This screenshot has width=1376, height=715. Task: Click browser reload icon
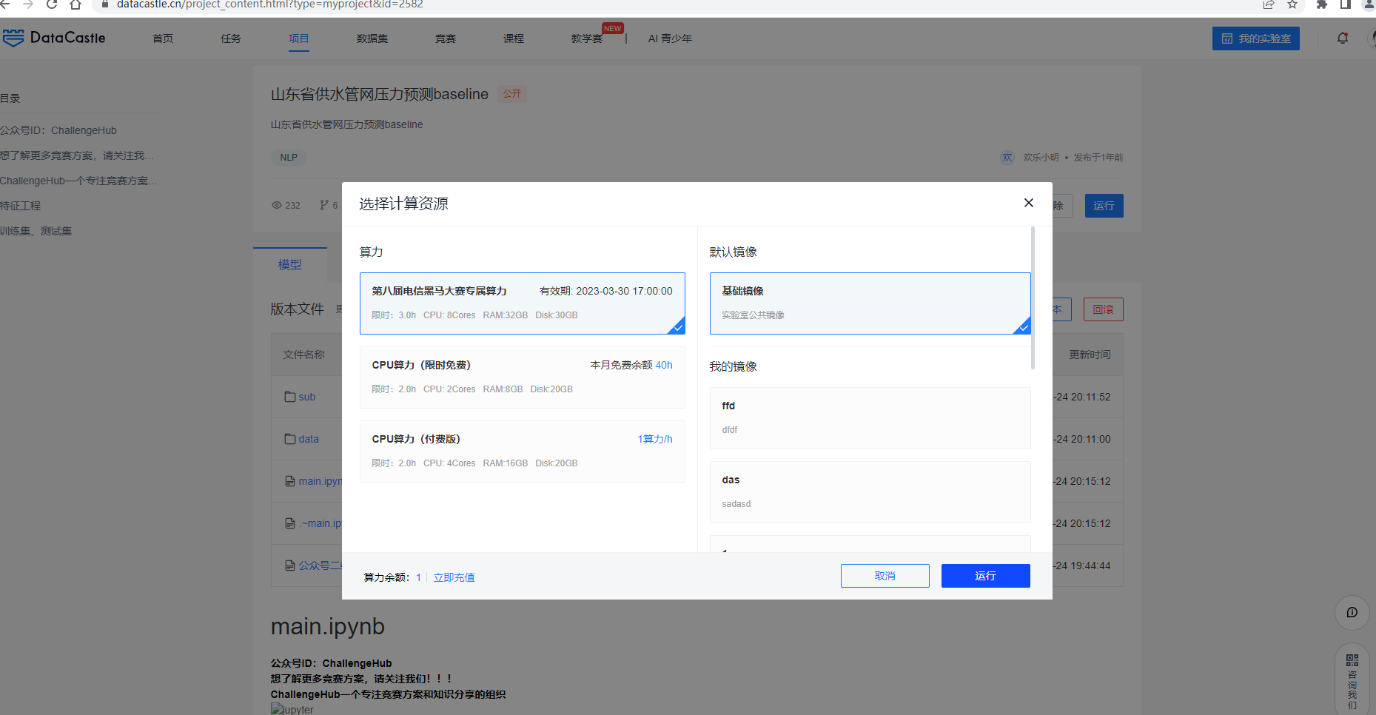[52, 4]
